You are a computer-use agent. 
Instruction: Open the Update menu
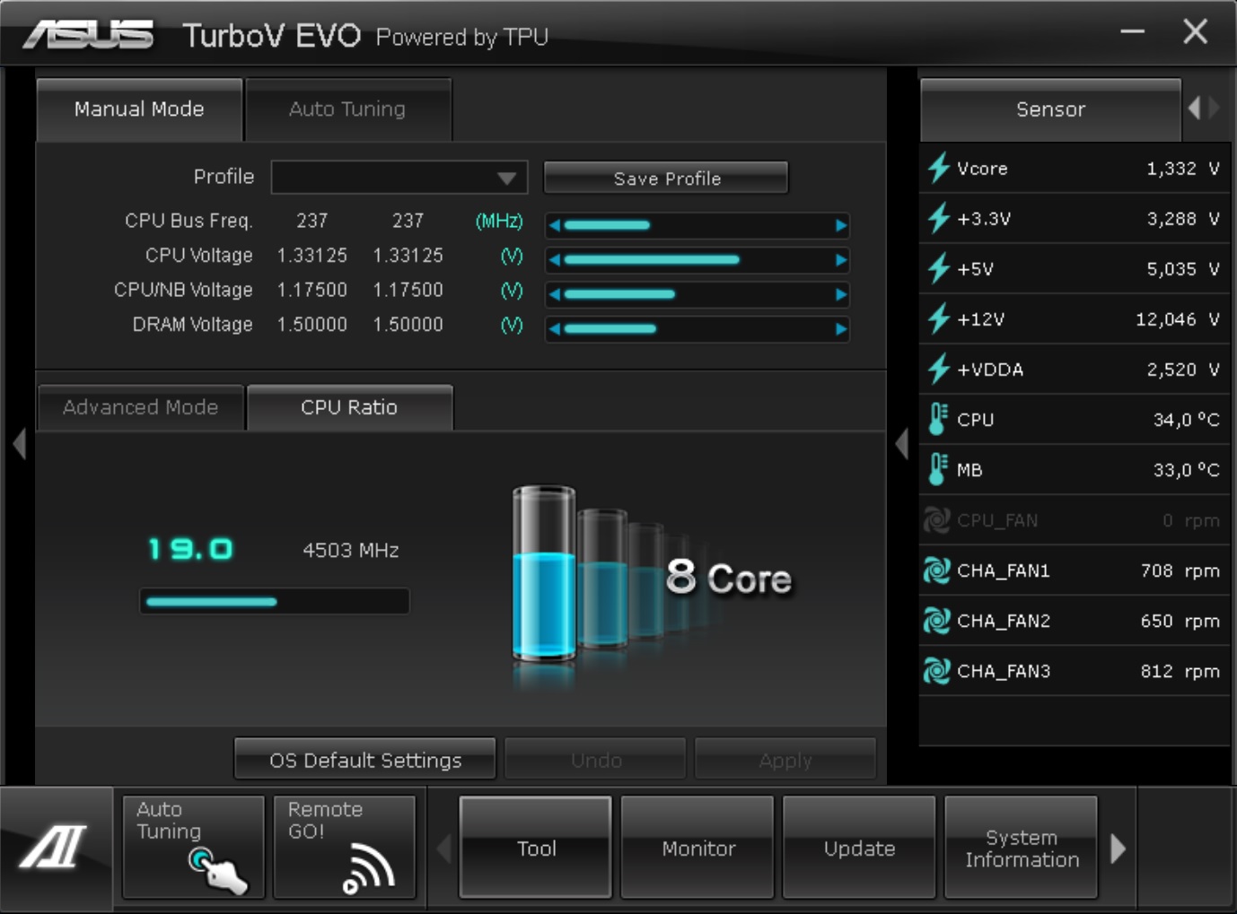859,848
